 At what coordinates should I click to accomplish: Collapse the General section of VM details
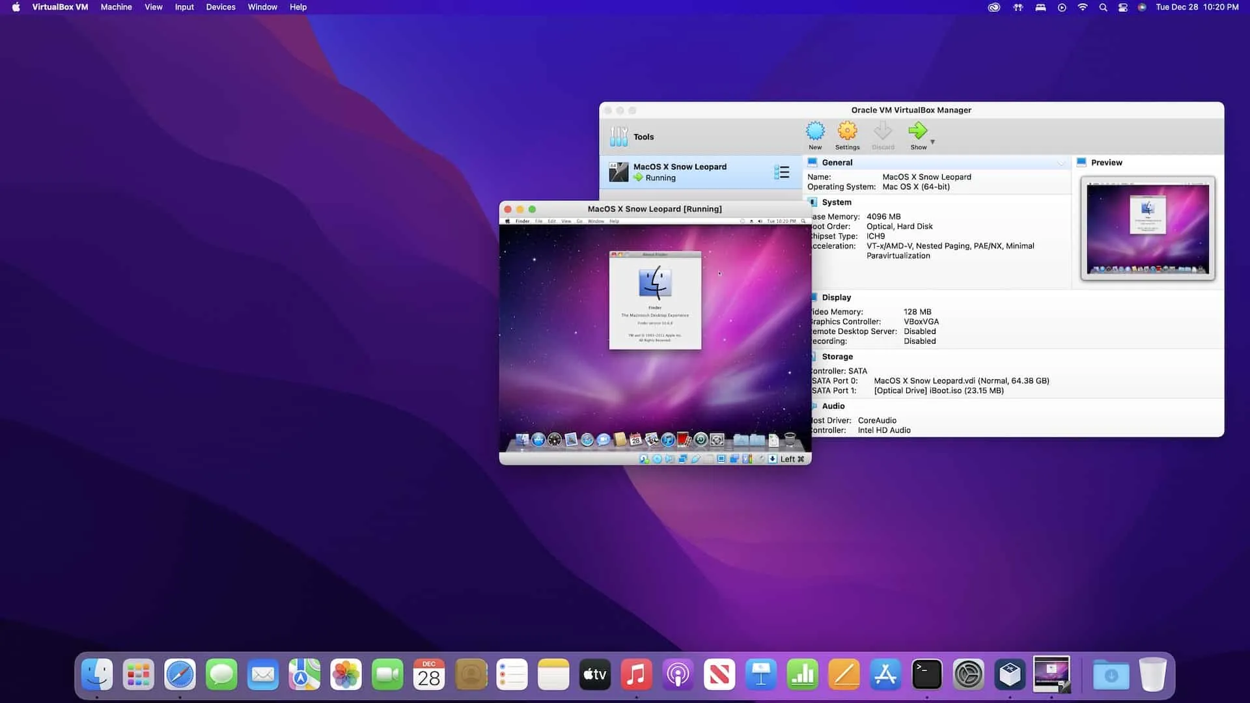pyautogui.click(x=1062, y=163)
